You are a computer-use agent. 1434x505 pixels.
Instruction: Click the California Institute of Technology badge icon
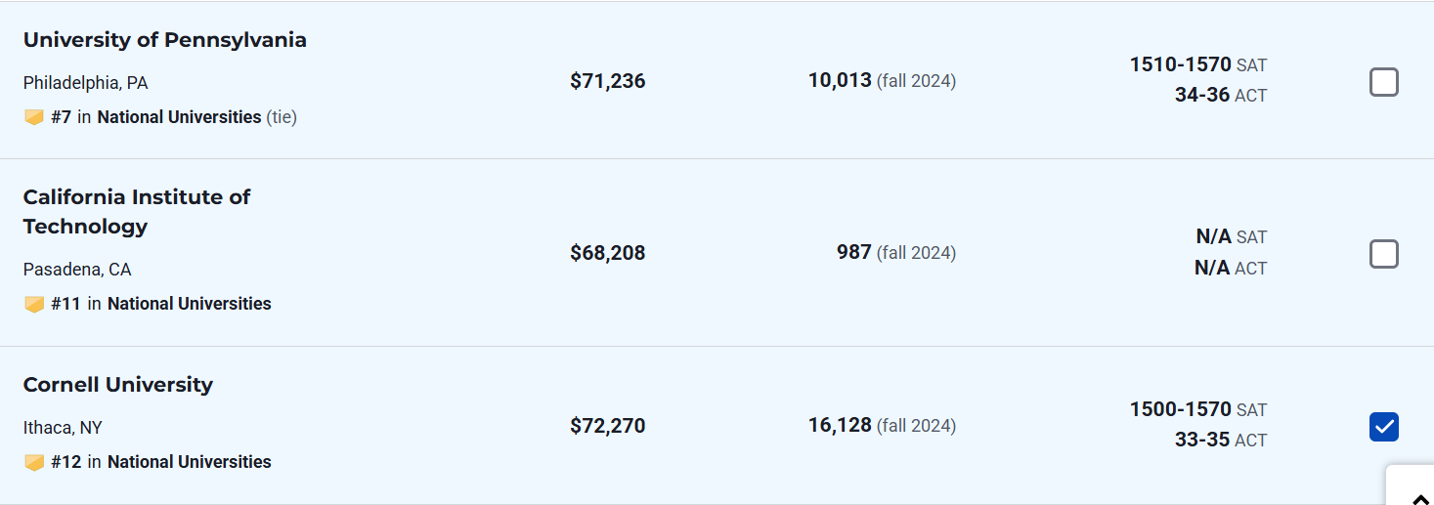(x=34, y=304)
